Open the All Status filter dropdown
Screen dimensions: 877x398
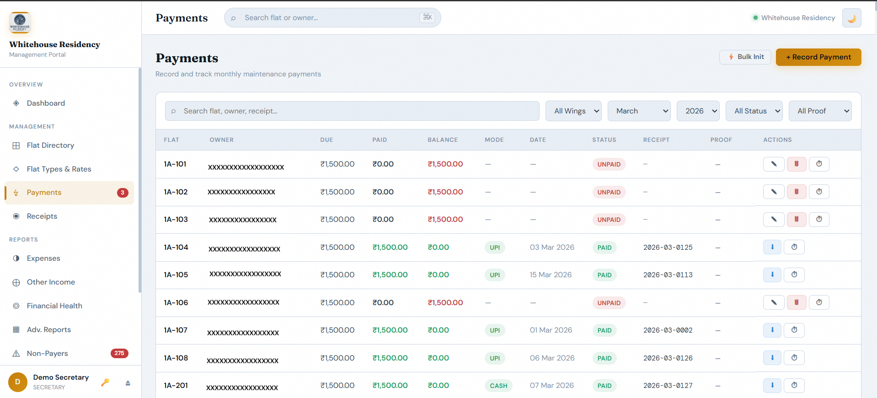pyautogui.click(x=754, y=111)
